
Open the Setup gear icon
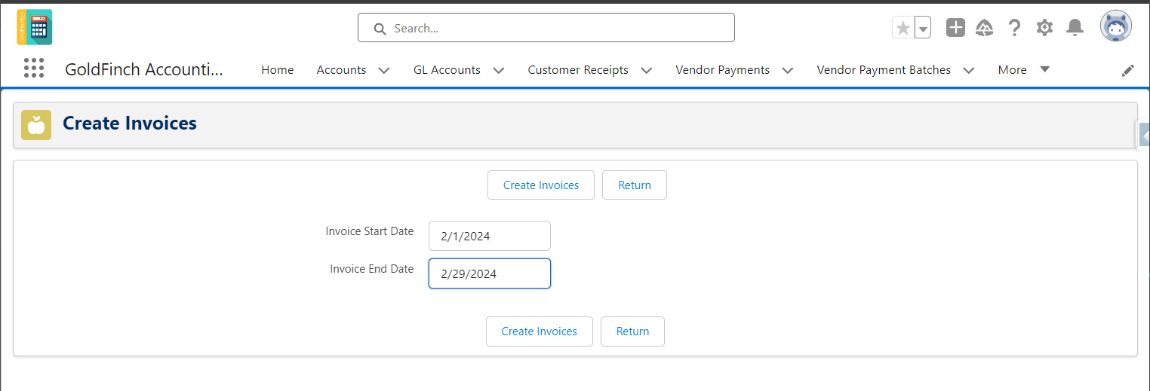point(1044,28)
